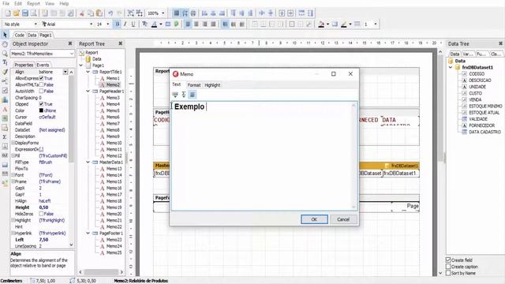Enable the Create caption checkbox
Image resolution: width=505 pixels, height=284 pixels.
click(x=448, y=267)
